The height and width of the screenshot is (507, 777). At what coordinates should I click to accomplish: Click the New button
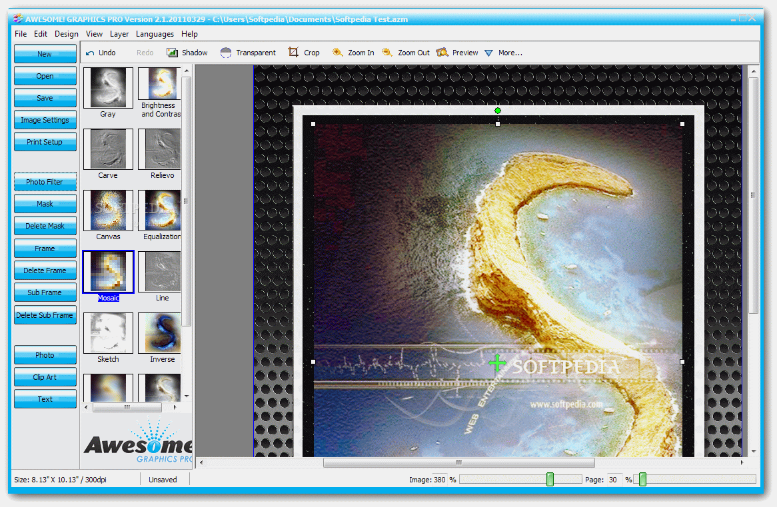(x=45, y=54)
